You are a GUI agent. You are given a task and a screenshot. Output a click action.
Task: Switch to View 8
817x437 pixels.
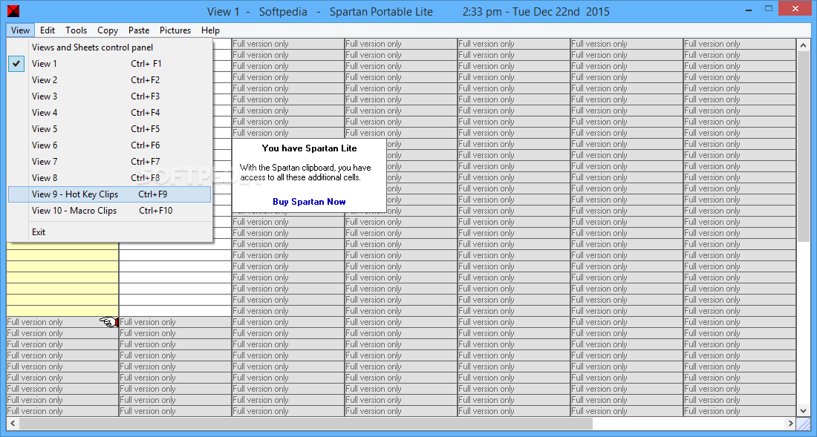coord(109,177)
